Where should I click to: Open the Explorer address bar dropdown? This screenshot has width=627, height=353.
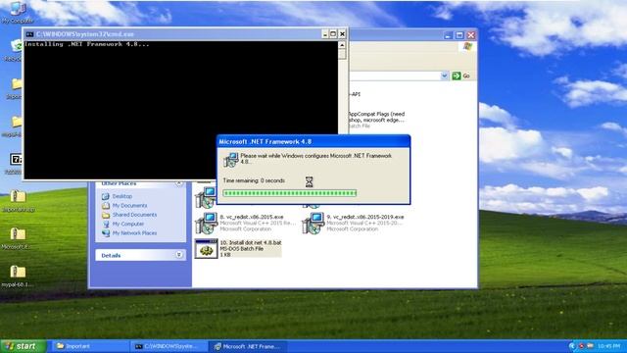pyautogui.click(x=444, y=76)
